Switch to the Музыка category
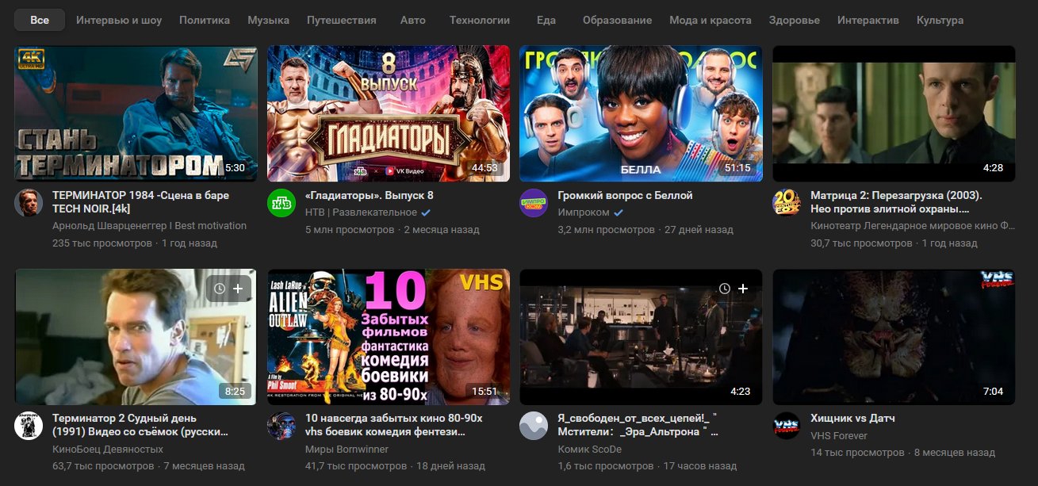 click(268, 20)
